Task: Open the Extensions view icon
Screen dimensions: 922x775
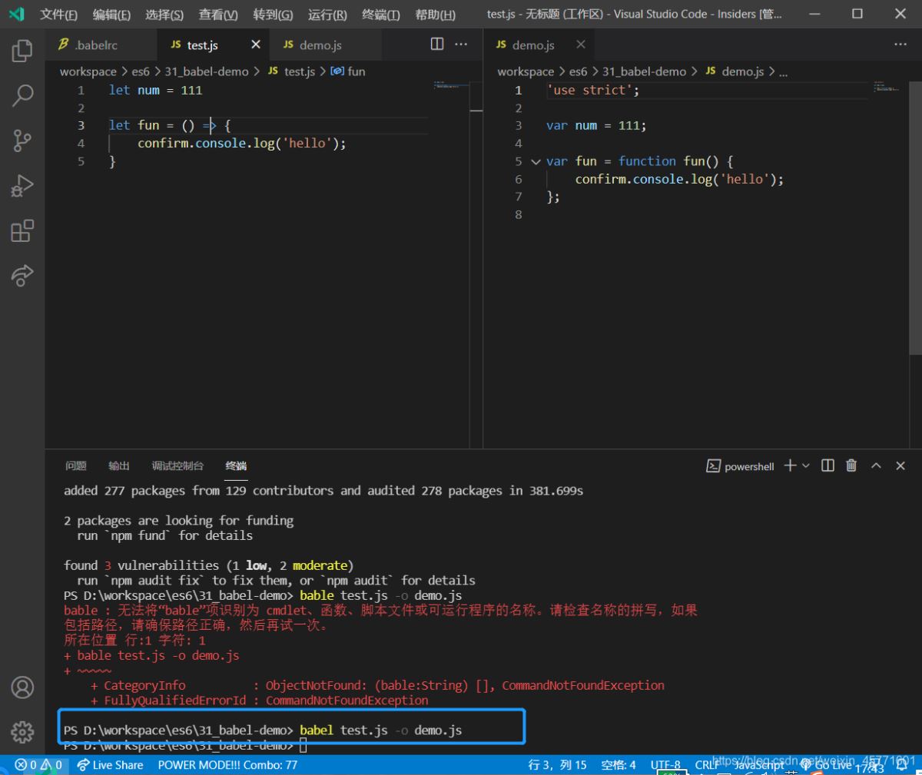Action: pyautogui.click(x=22, y=230)
